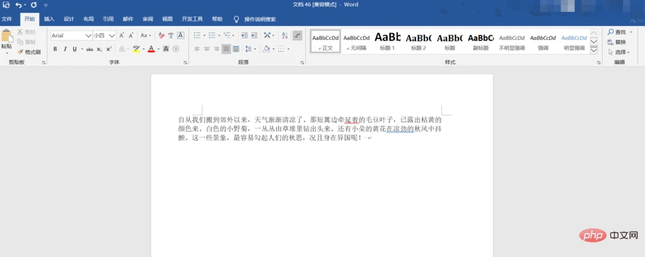This screenshot has height=257, width=645.
Task: Toggle strikethrough (abc)
Action: coord(90,49)
